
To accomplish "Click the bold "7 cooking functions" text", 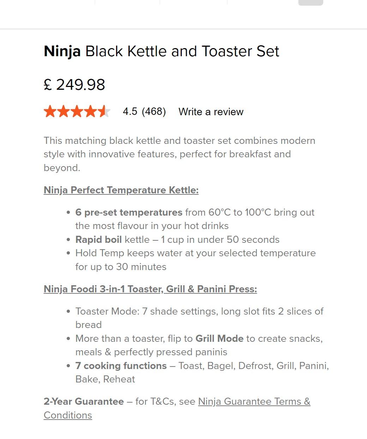I will 121,366.
